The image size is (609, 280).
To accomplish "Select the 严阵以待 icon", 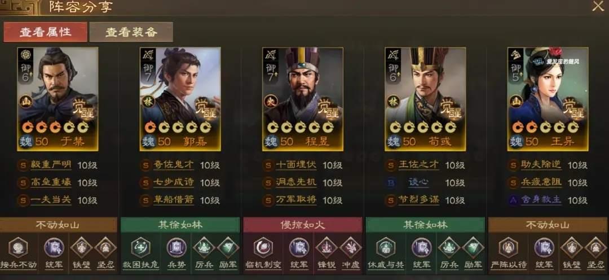I will [x=508, y=248].
